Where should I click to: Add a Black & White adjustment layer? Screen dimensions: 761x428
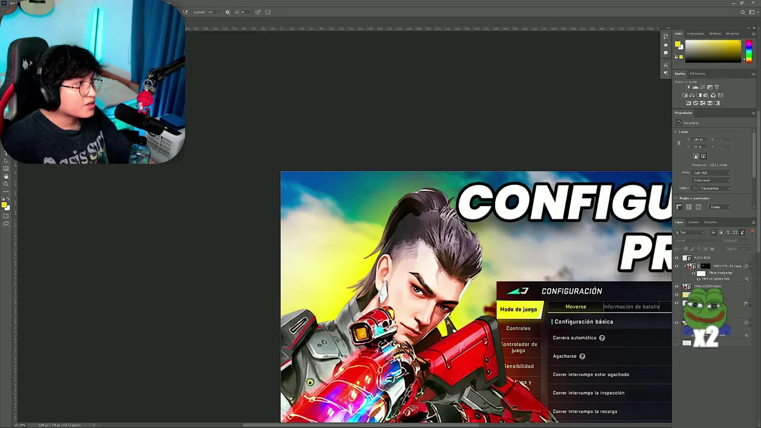pos(699,95)
